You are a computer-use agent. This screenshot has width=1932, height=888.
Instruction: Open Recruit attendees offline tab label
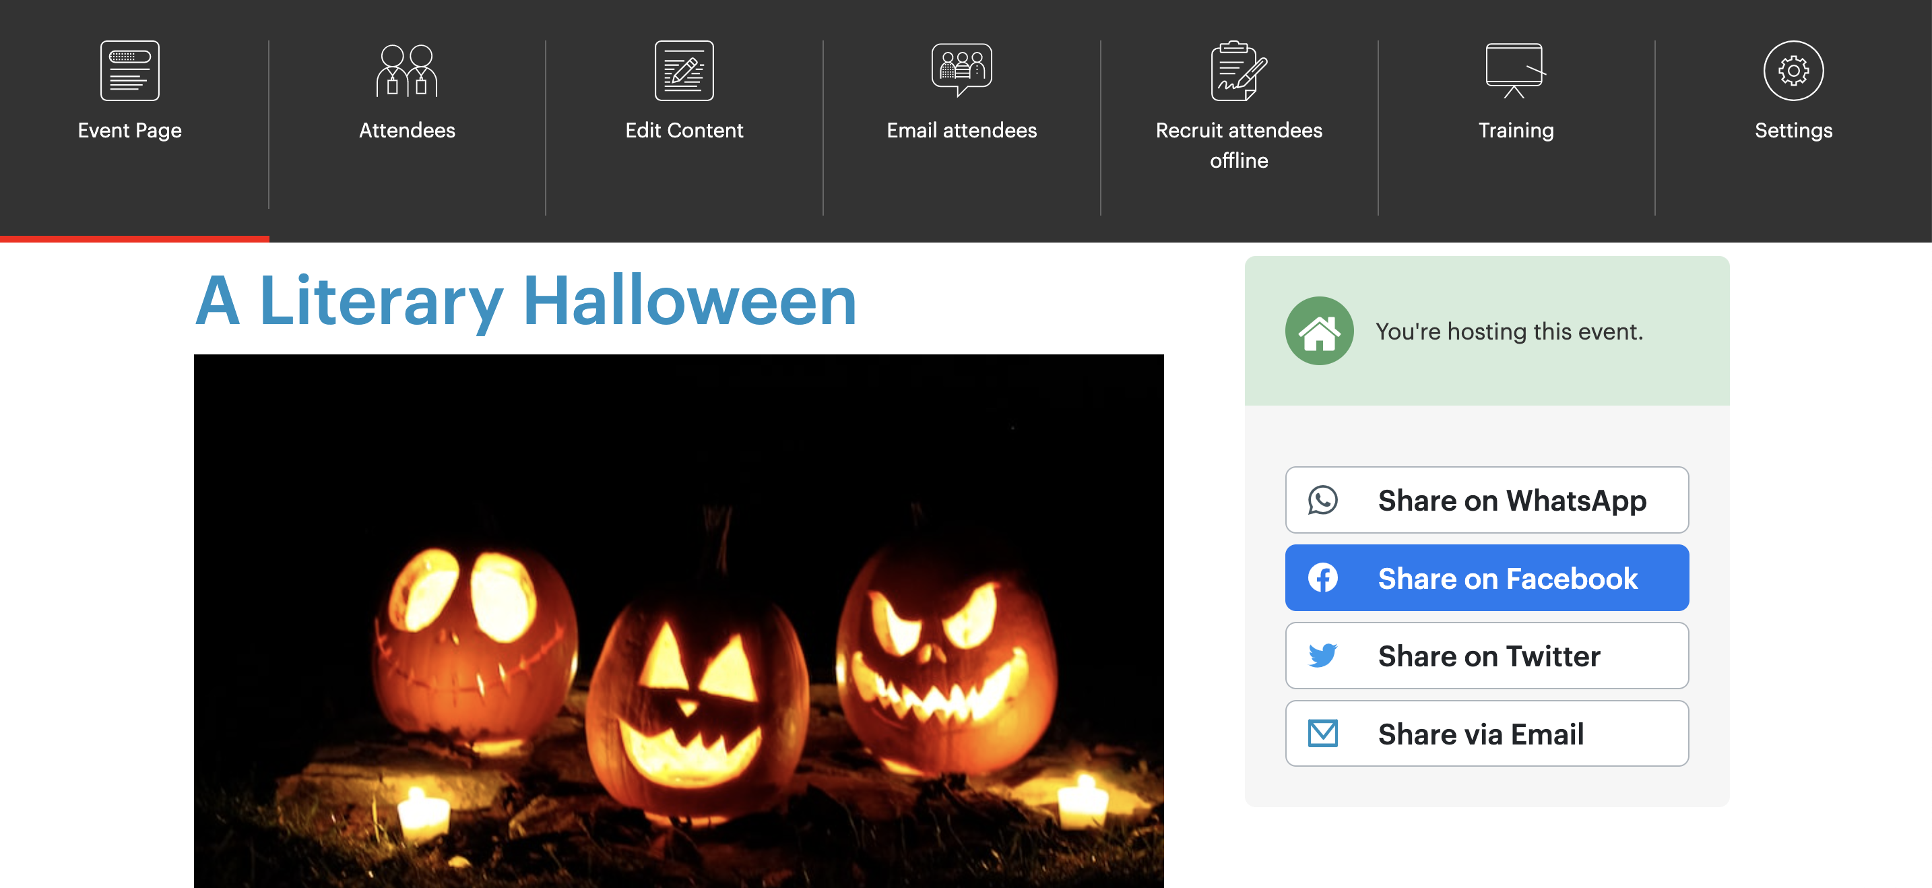click(x=1239, y=146)
